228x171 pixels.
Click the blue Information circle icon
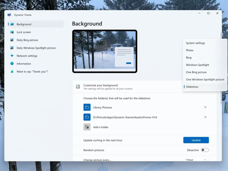(12, 64)
